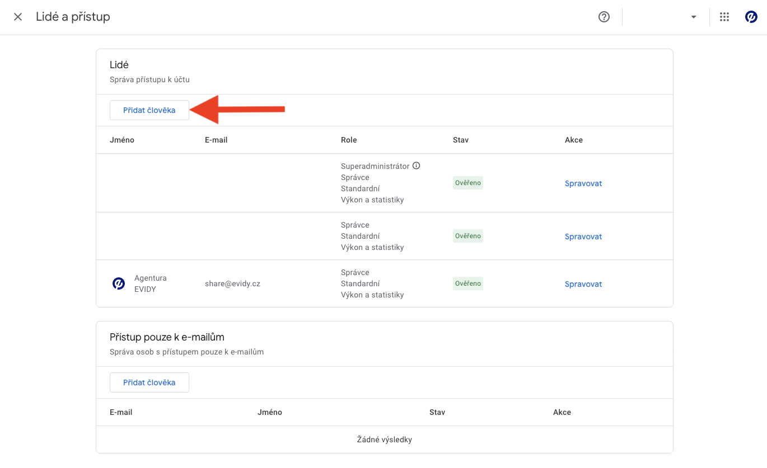Click Spravovat for the second listed user
Image resolution: width=767 pixels, height=468 pixels.
tap(583, 237)
